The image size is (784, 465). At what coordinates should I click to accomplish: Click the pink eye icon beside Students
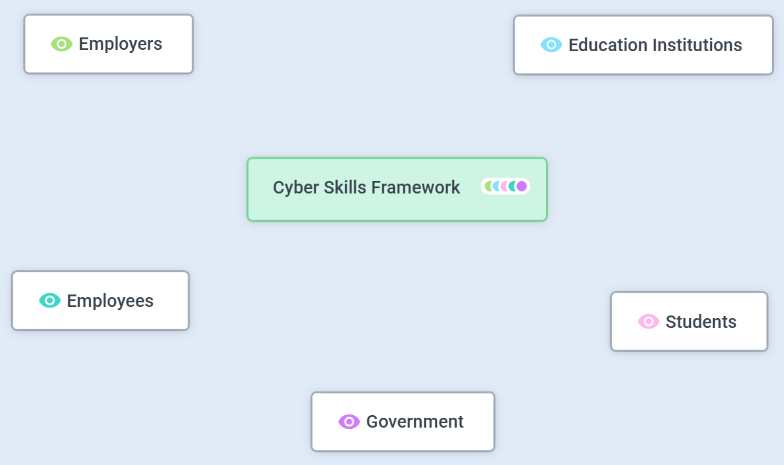click(x=648, y=321)
